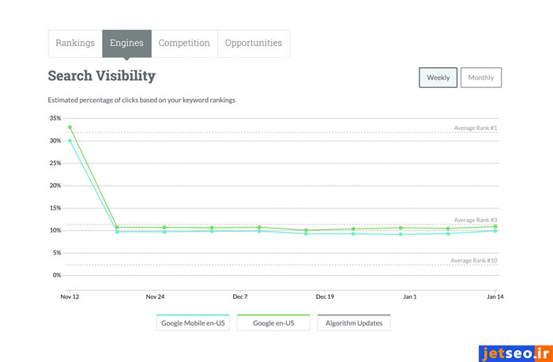Go to the Opportunities tab
Screen dimensions: 553x362
click(253, 43)
